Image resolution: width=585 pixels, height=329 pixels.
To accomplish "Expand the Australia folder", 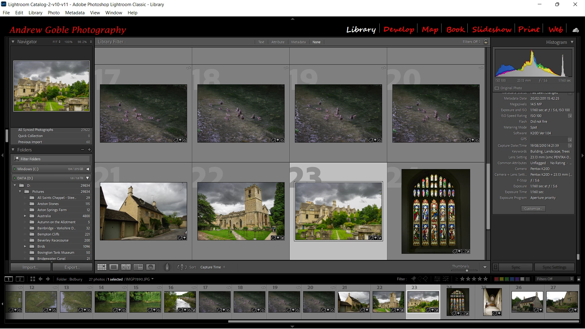I will [x=25, y=216].
